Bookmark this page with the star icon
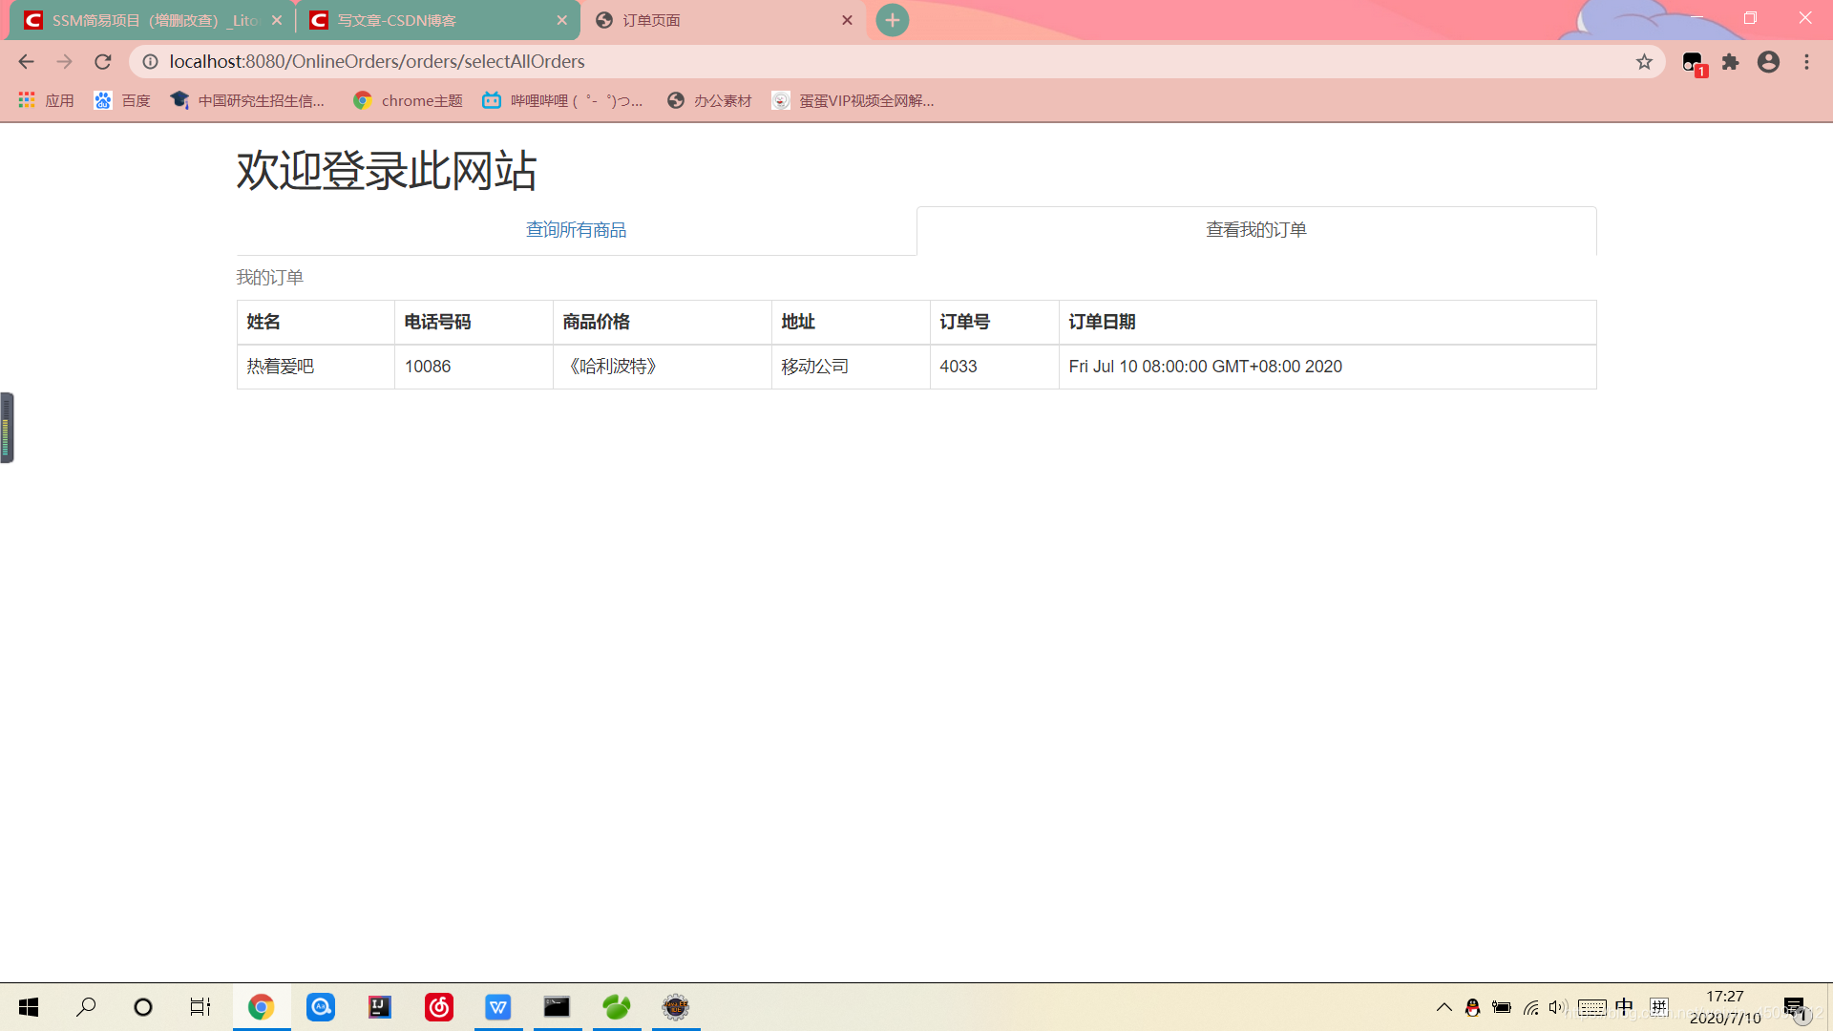Image resolution: width=1833 pixels, height=1031 pixels. 1644,62
